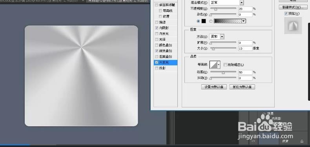The height and width of the screenshot is (147, 310).
Task: Expand the gradient picker dropdown arrow
Action: [244, 21]
